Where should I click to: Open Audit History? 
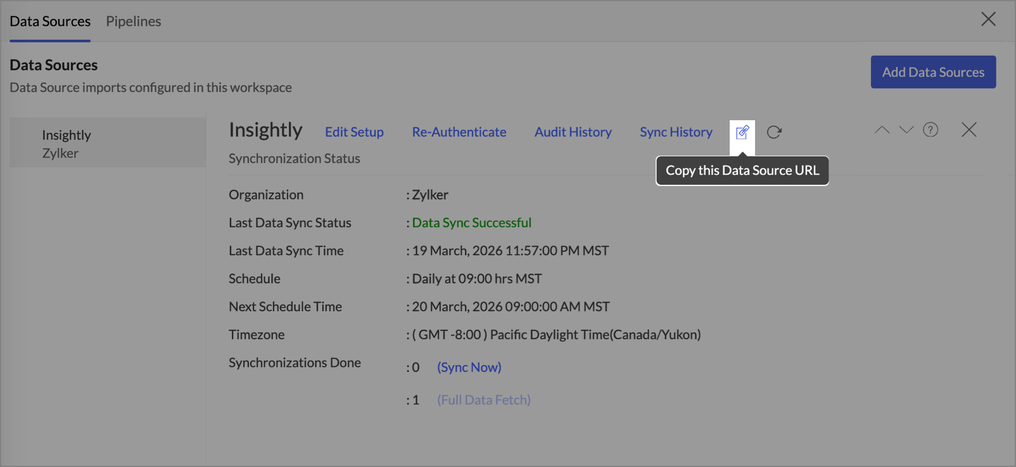coord(573,132)
